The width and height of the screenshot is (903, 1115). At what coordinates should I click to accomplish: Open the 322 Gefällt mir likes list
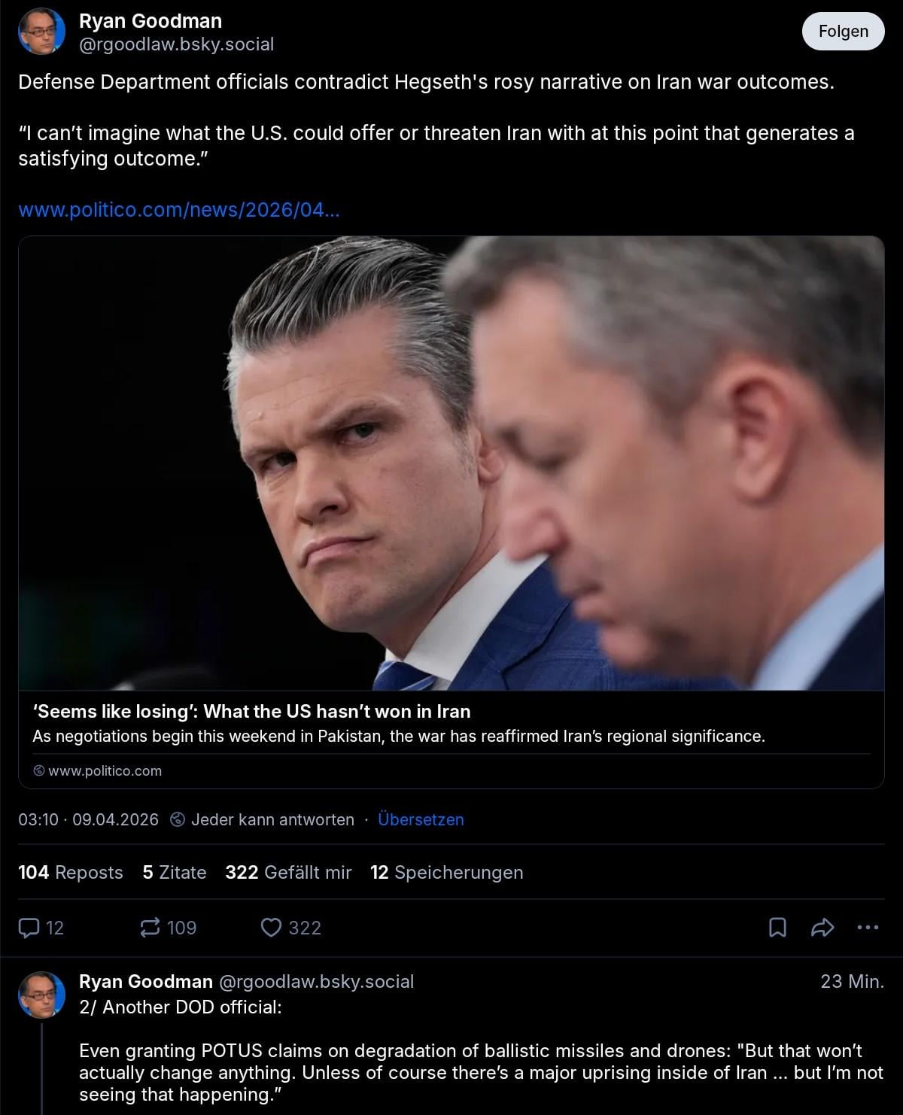pos(288,872)
